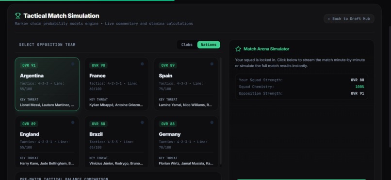The height and width of the screenshot is (180, 391).
Task: Select the Spain opposition card
Action: [186, 84]
